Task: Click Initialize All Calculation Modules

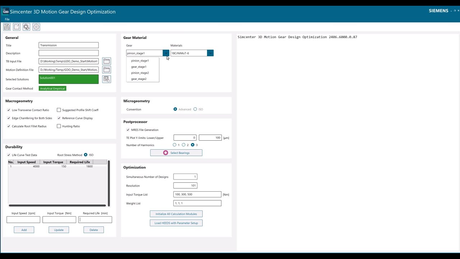Action: (176, 214)
